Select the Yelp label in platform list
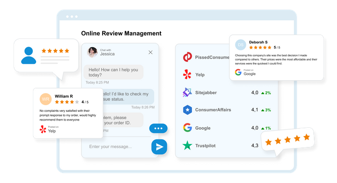Image resolution: width=337 pixels, height=183 pixels. (200, 74)
